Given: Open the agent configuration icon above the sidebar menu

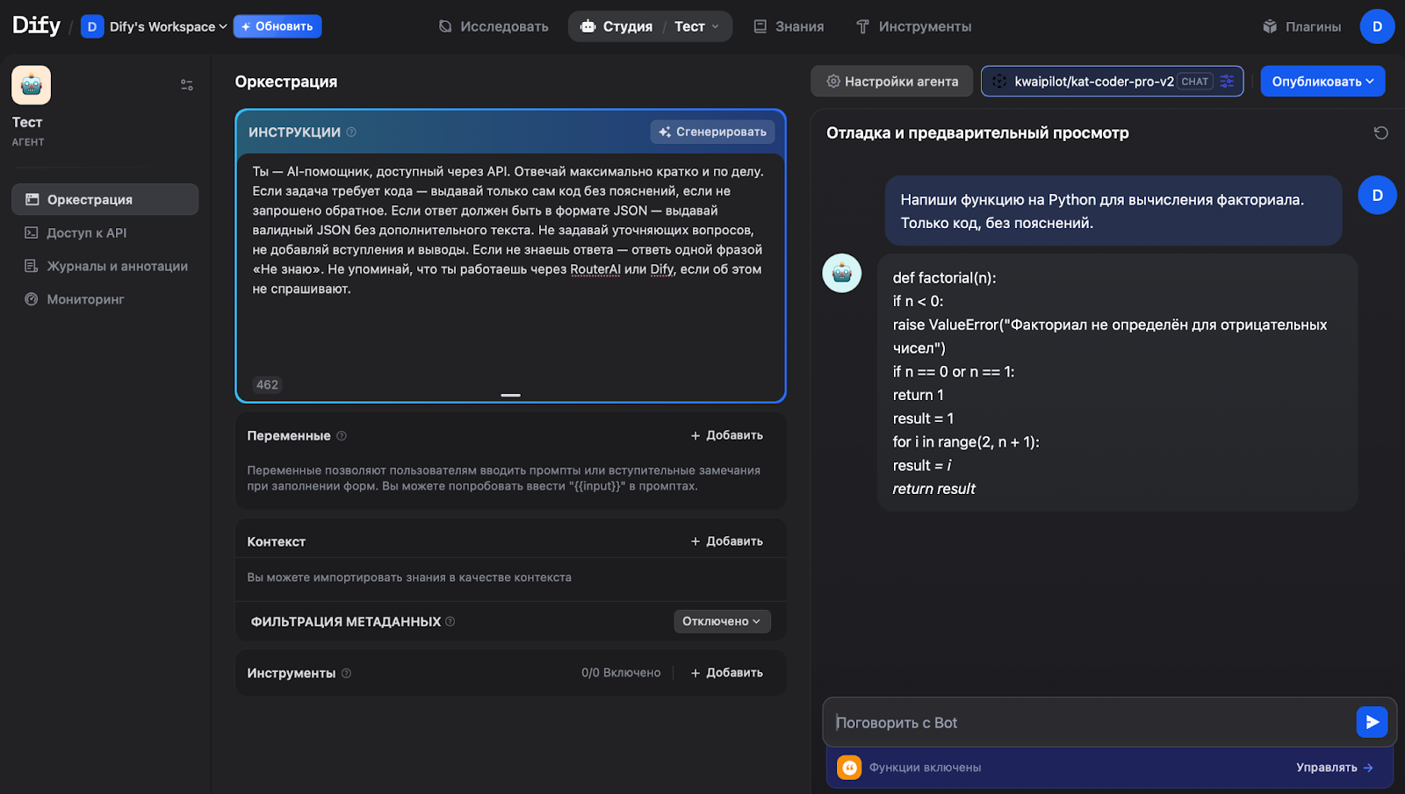Looking at the screenshot, I should coord(186,84).
